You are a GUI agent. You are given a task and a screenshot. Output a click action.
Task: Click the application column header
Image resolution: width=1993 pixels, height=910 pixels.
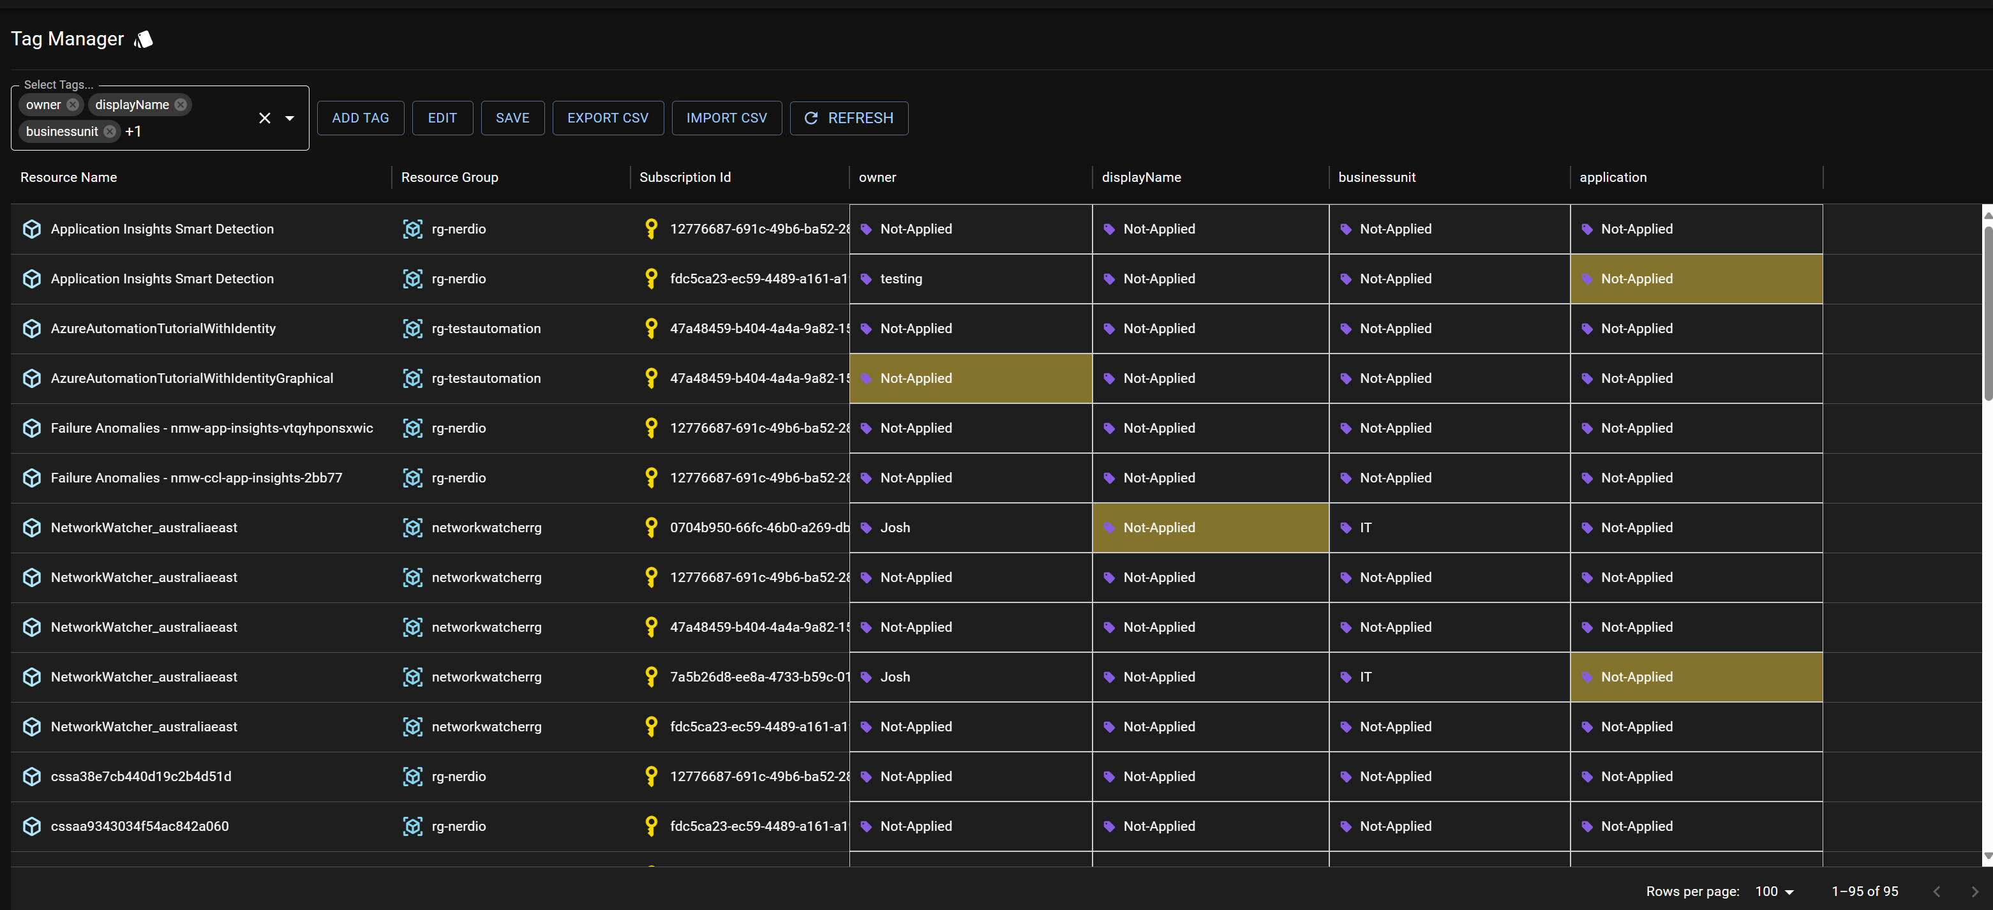(1613, 177)
